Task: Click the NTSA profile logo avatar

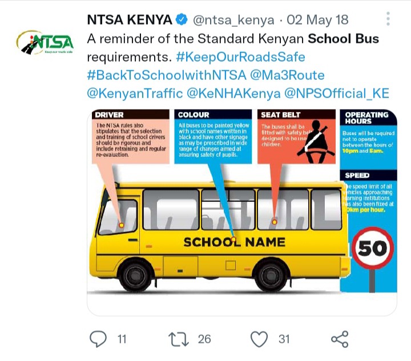Action: click(x=45, y=42)
